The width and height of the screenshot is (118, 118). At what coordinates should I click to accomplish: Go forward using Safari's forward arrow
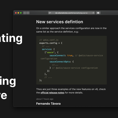click(x=28, y=13)
